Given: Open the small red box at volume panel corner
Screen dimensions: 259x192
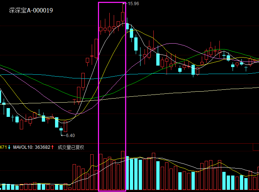Looking at the screenshot, I should tap(256, 147).
